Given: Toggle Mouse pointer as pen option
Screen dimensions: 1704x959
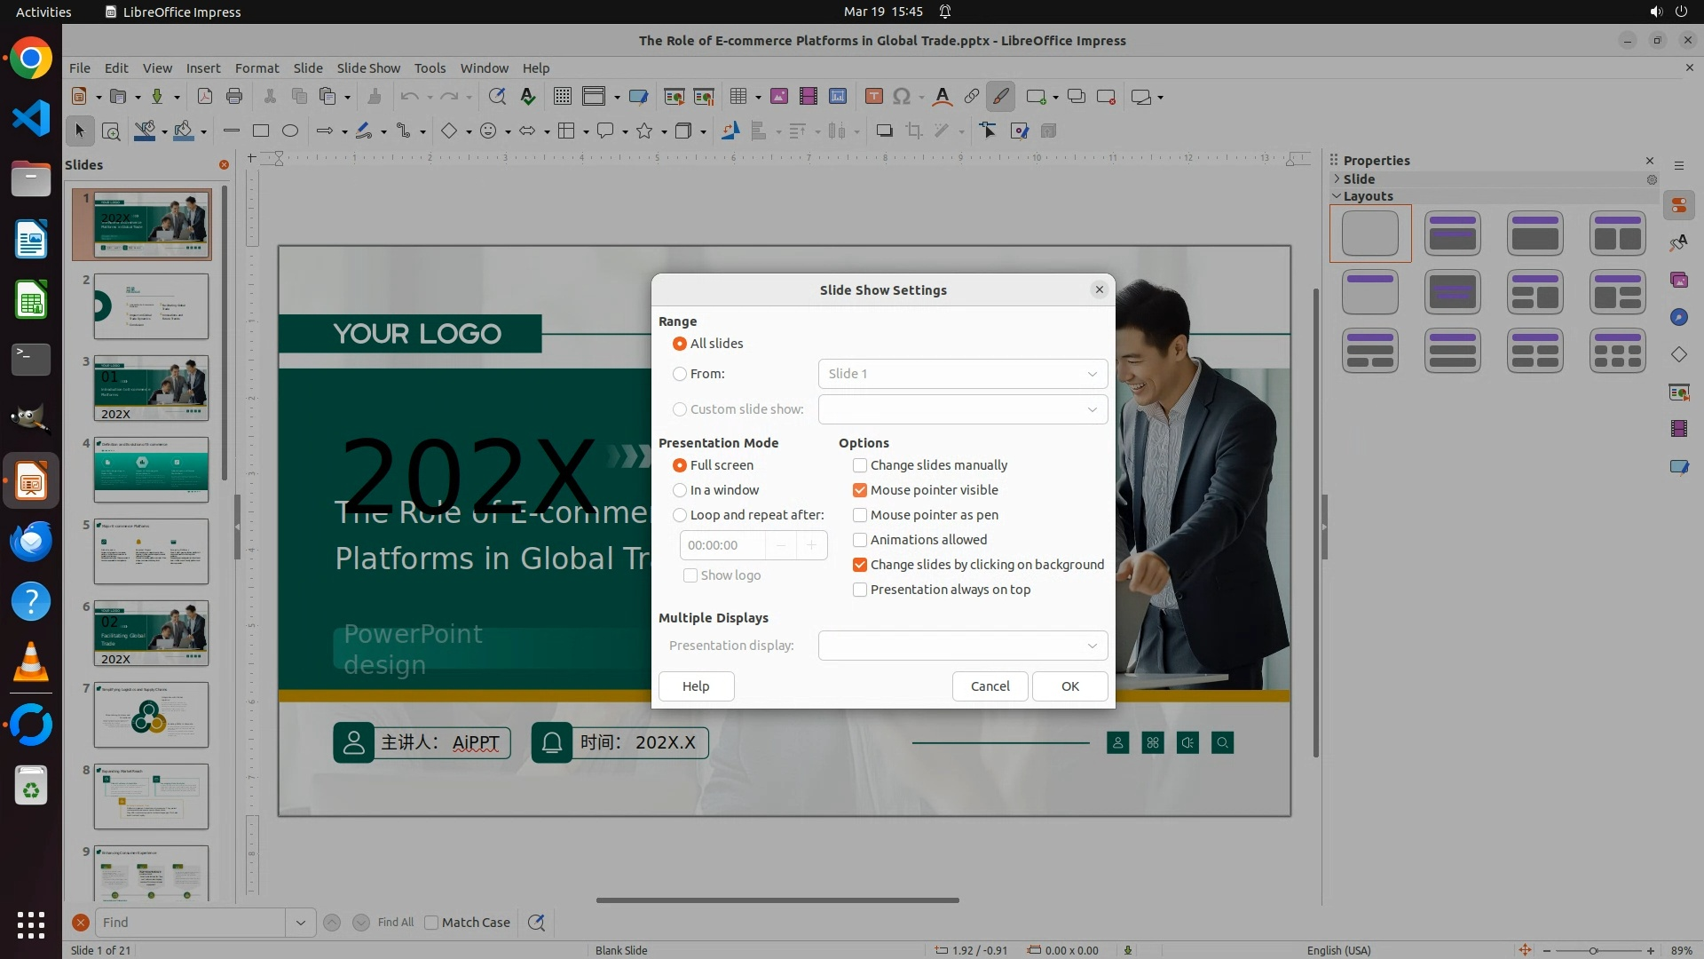Looking at the screenshot, I should 860,515.
